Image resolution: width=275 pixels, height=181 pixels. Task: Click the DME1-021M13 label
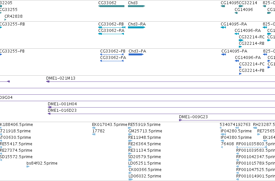click(x=61, y=78)
